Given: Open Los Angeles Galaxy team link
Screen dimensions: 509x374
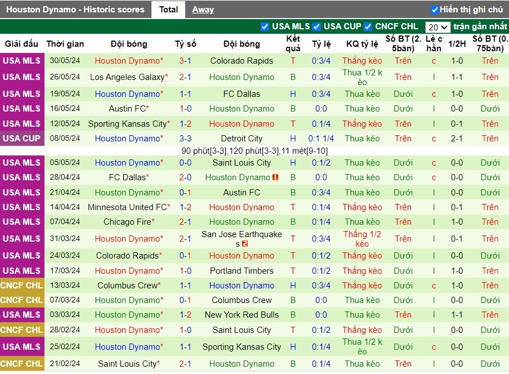Looking at the screenshot, I should point(127,77).
